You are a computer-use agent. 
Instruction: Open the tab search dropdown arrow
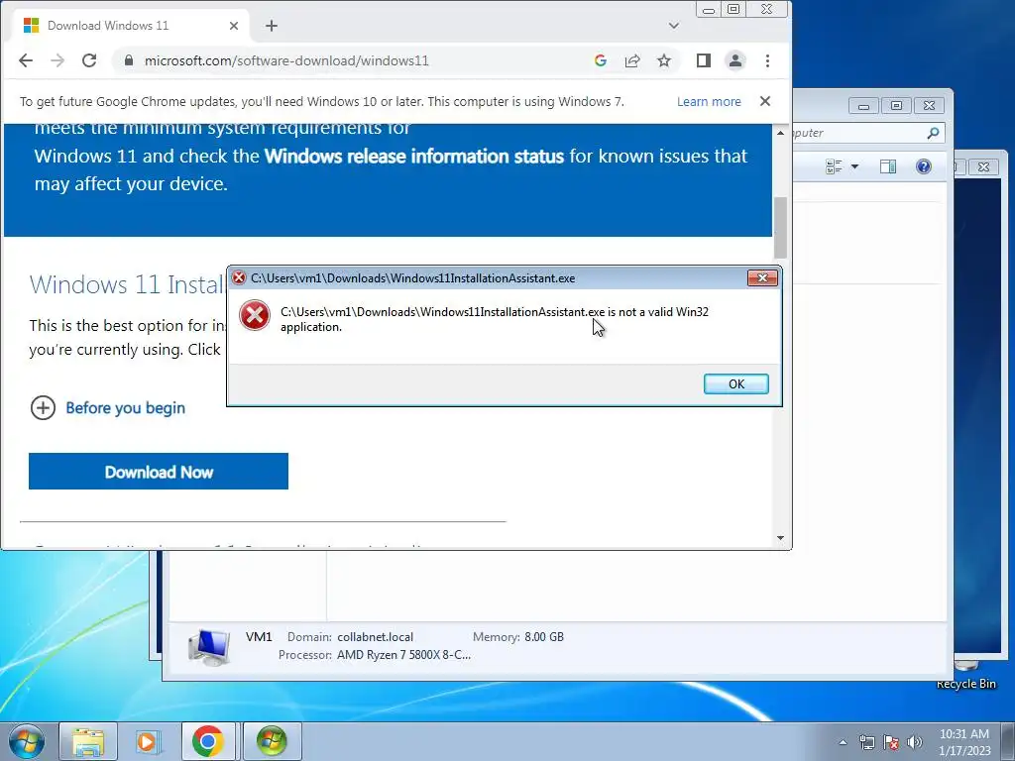674,26
